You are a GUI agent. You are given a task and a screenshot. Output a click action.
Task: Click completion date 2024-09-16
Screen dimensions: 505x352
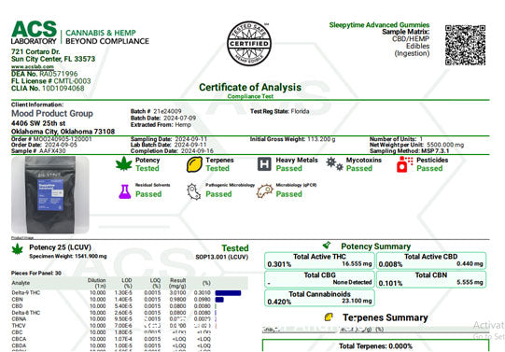click(197, 150)
